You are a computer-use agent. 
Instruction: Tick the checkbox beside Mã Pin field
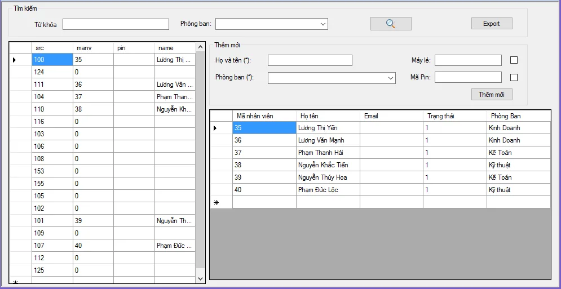(514, 78)
